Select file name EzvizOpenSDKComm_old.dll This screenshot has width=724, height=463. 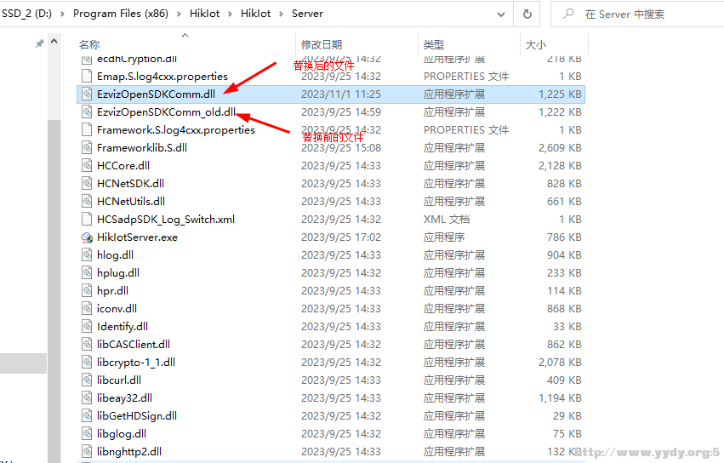pyautogui.click(x=166, y=111)
